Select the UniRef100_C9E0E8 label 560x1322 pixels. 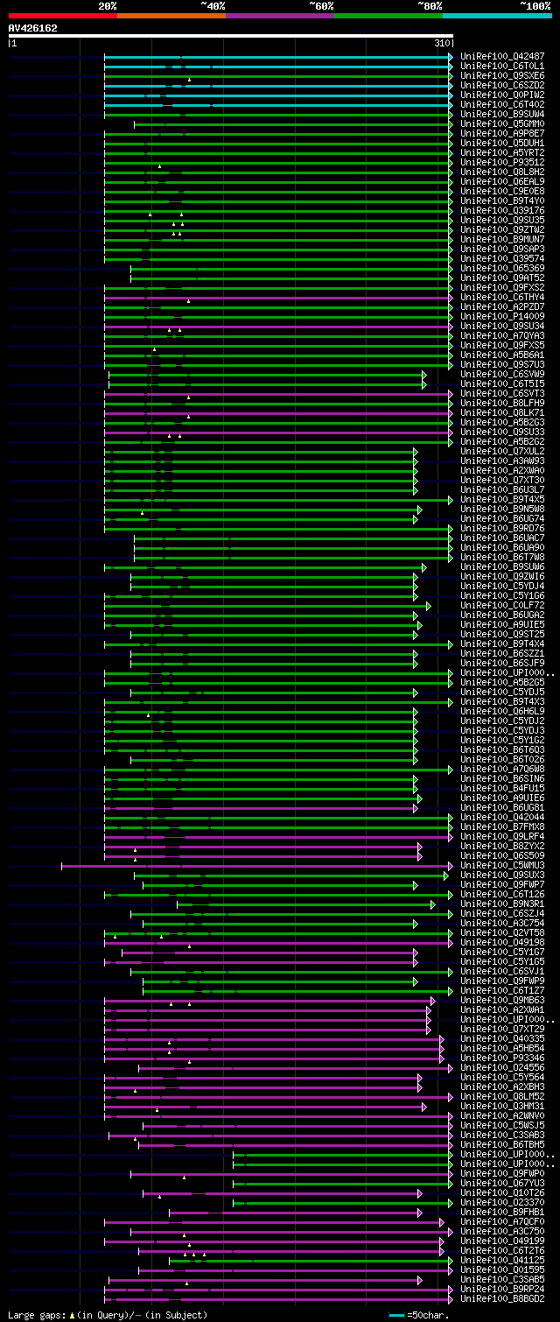click(502, 191)
